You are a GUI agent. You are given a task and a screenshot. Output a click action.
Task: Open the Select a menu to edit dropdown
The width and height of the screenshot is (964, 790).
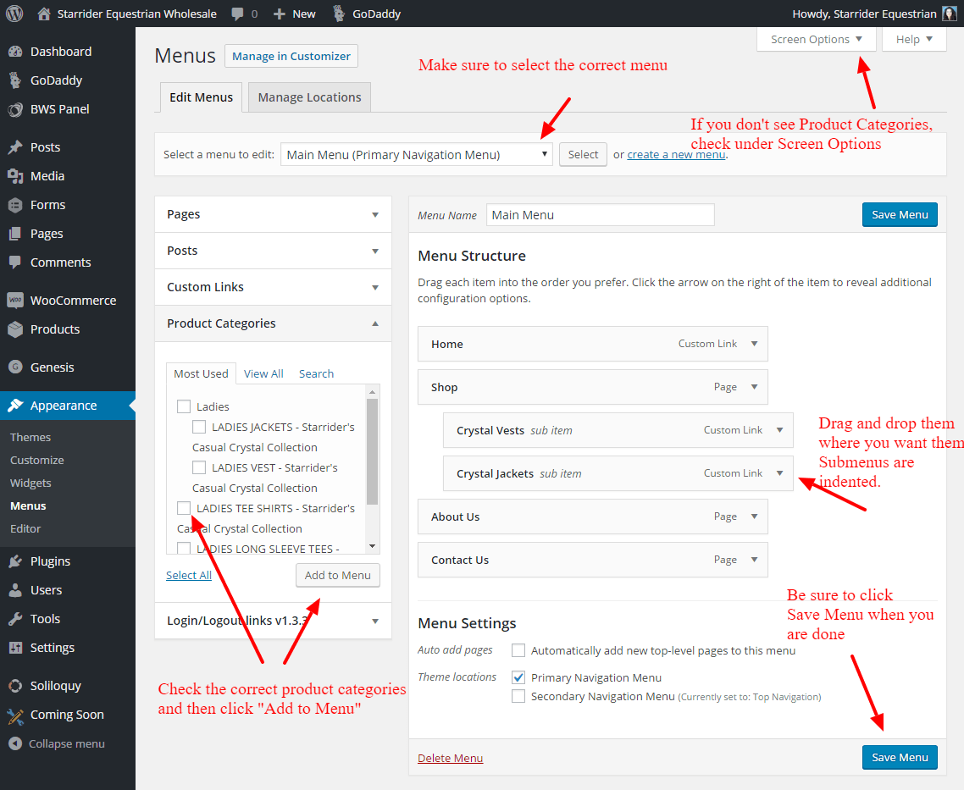[416, 153]
